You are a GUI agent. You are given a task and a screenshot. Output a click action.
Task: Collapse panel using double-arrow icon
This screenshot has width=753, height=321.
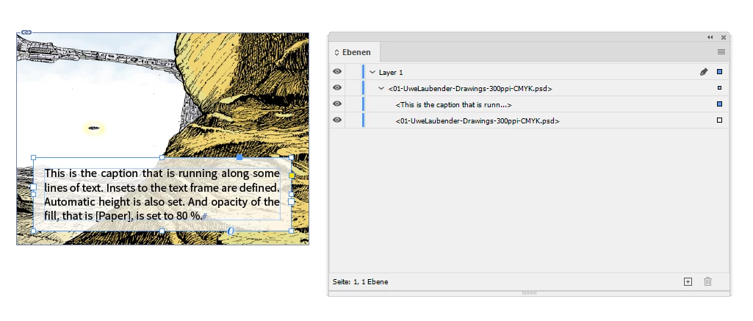pyautogui.click(x=710, y=37)
